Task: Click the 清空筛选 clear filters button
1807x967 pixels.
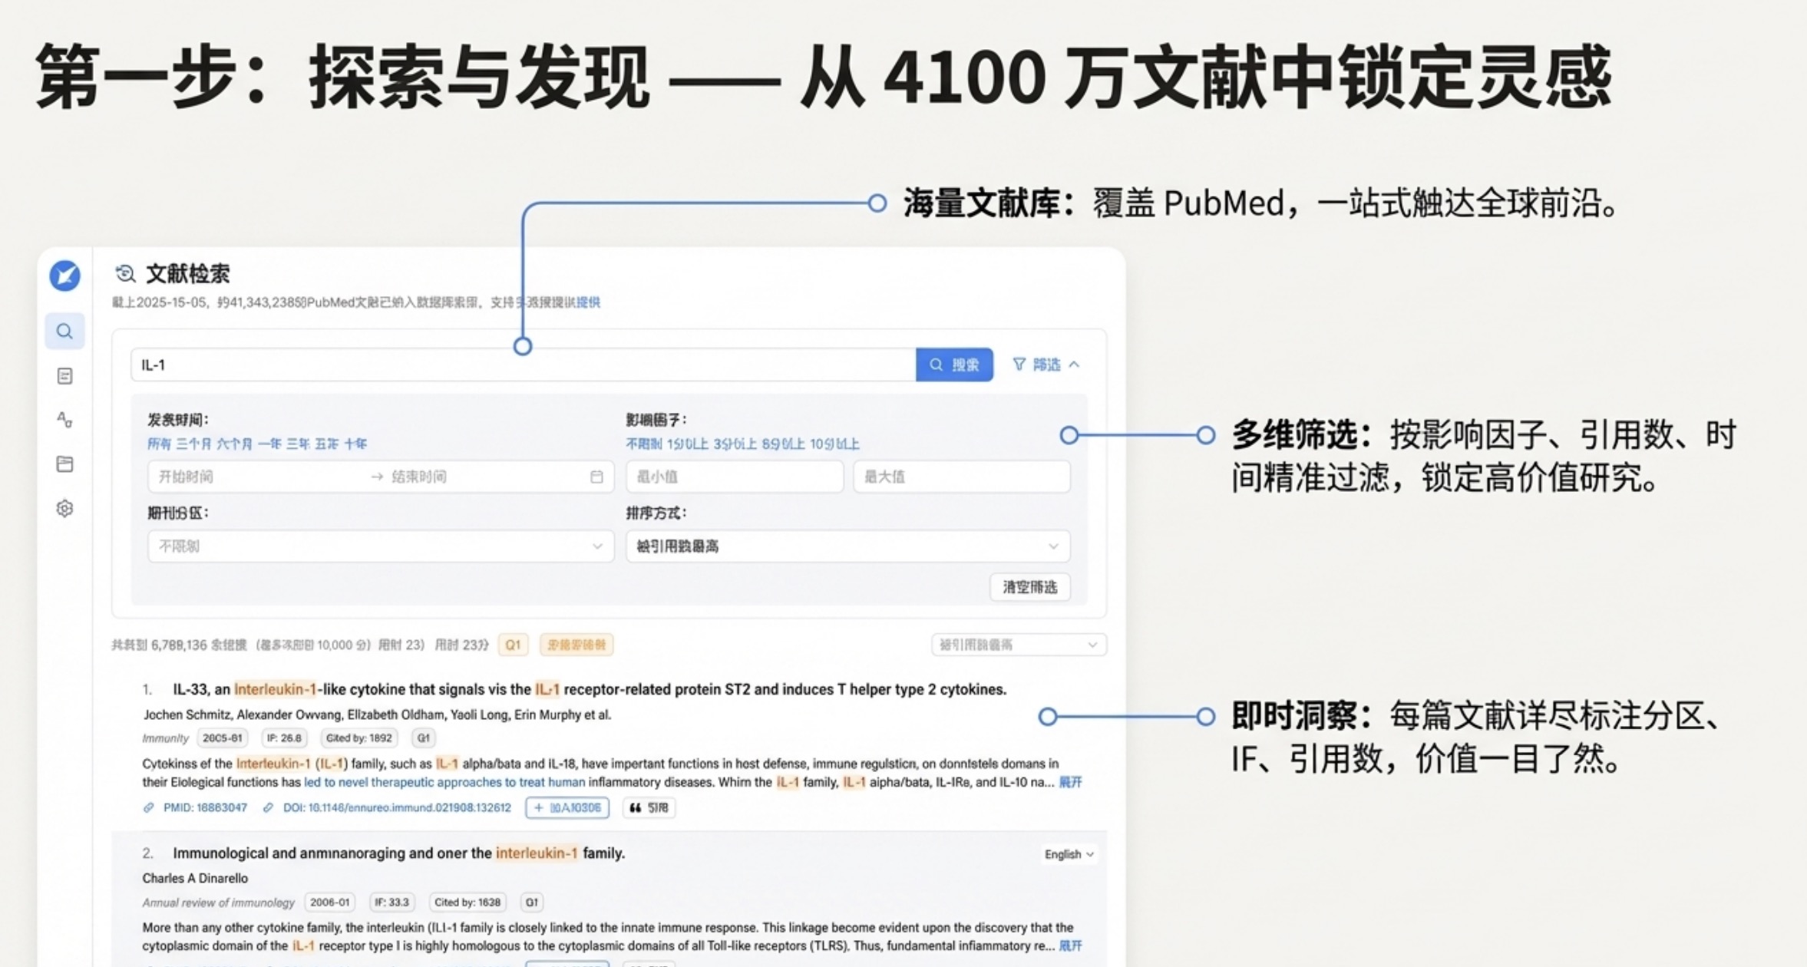Action: 1029,587
